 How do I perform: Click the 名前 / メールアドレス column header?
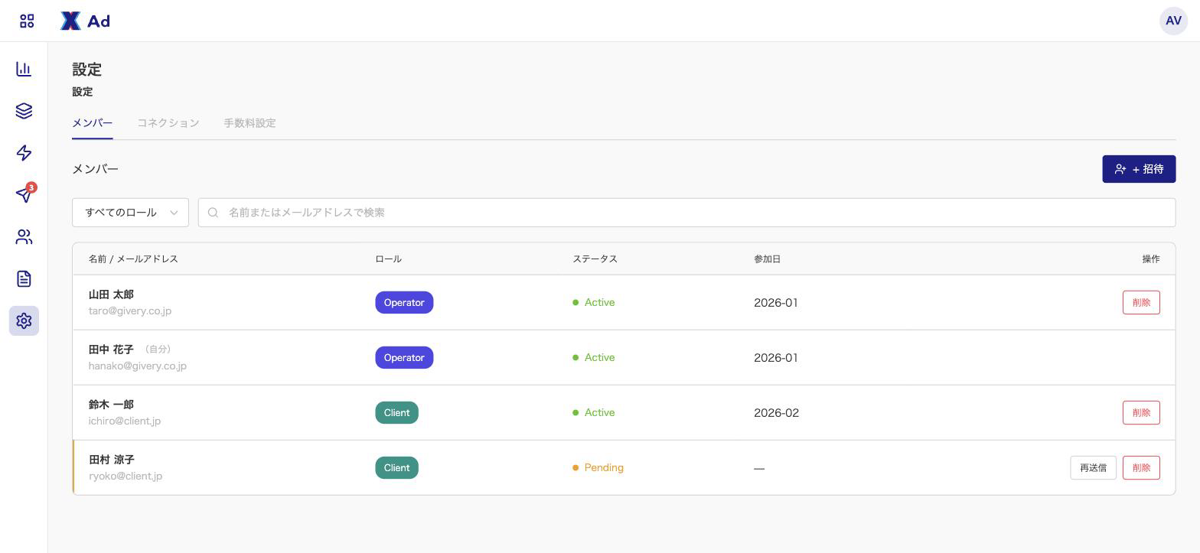point(133,259)
